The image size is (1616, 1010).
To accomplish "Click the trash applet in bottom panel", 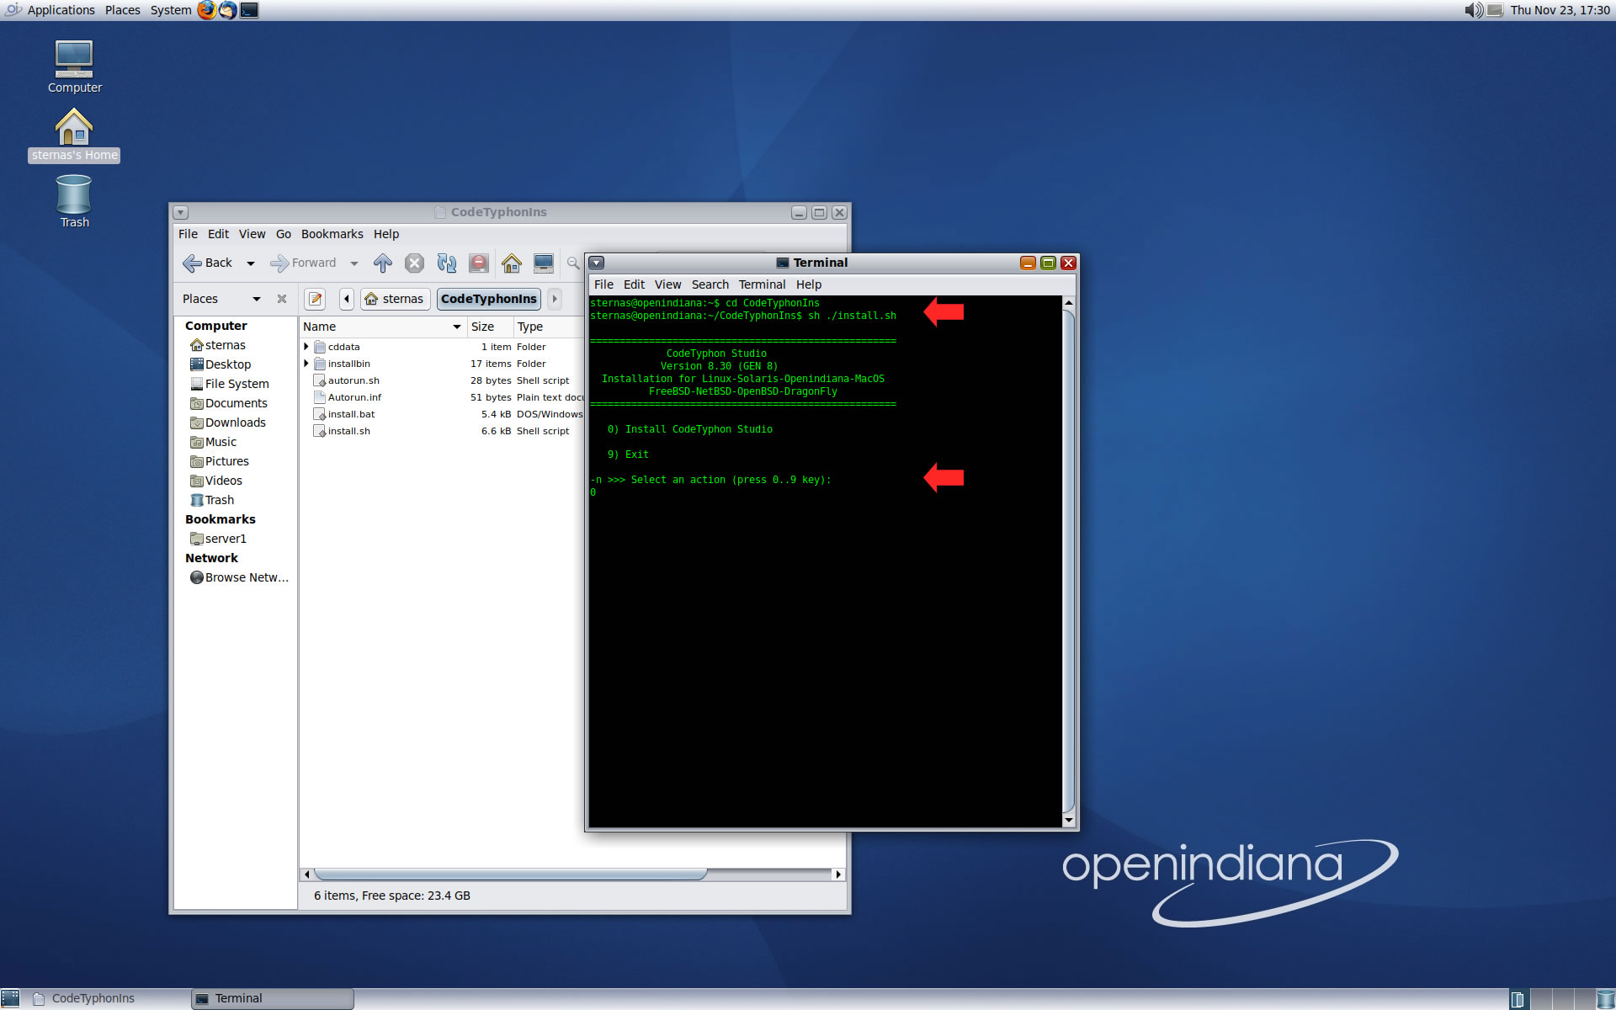I will (x=1605, y=999).
